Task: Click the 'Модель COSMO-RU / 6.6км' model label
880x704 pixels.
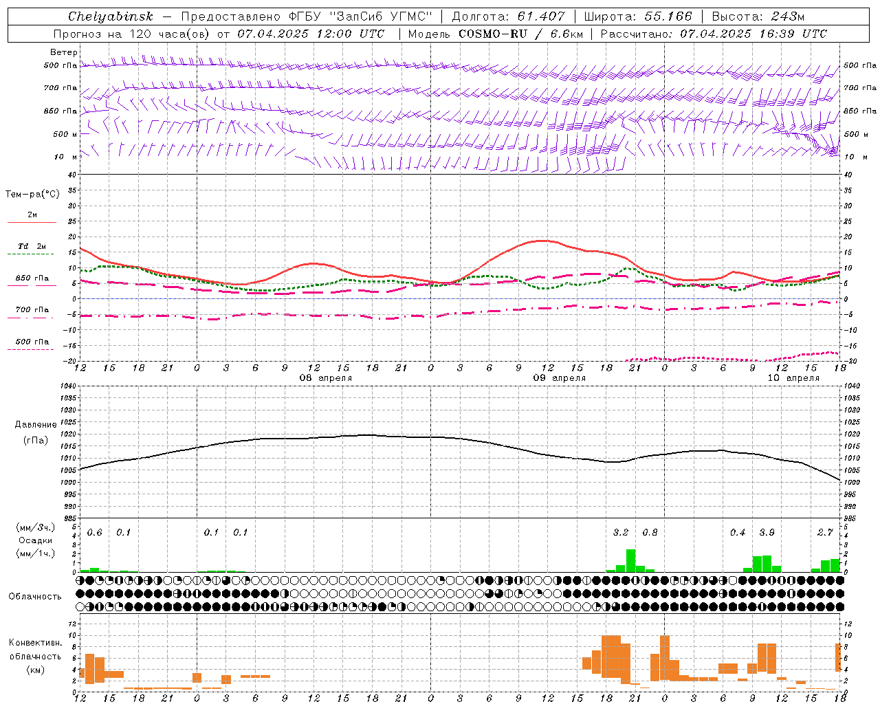Action: [496, 34]
